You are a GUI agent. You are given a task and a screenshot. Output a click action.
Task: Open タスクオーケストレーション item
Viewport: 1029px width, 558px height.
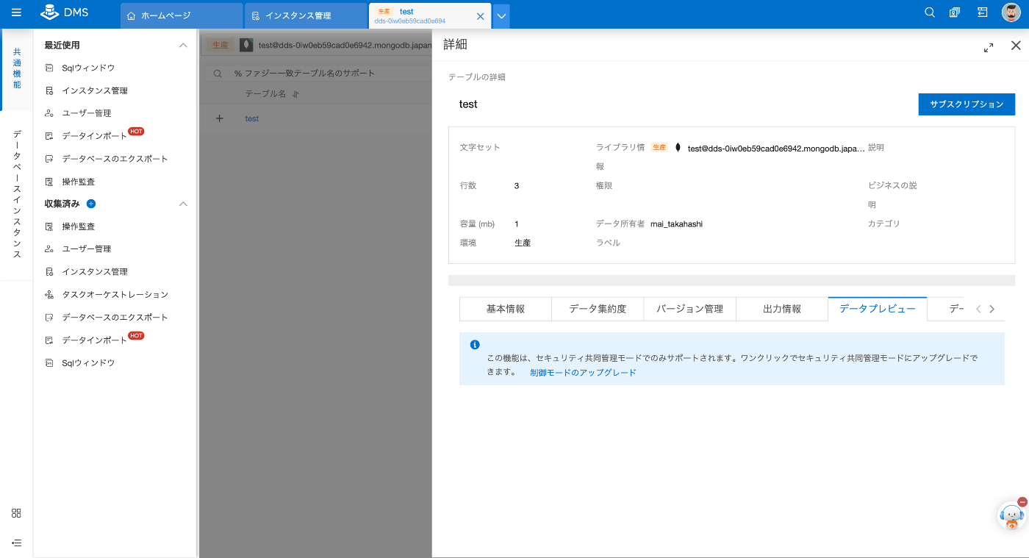pos(115,294)
